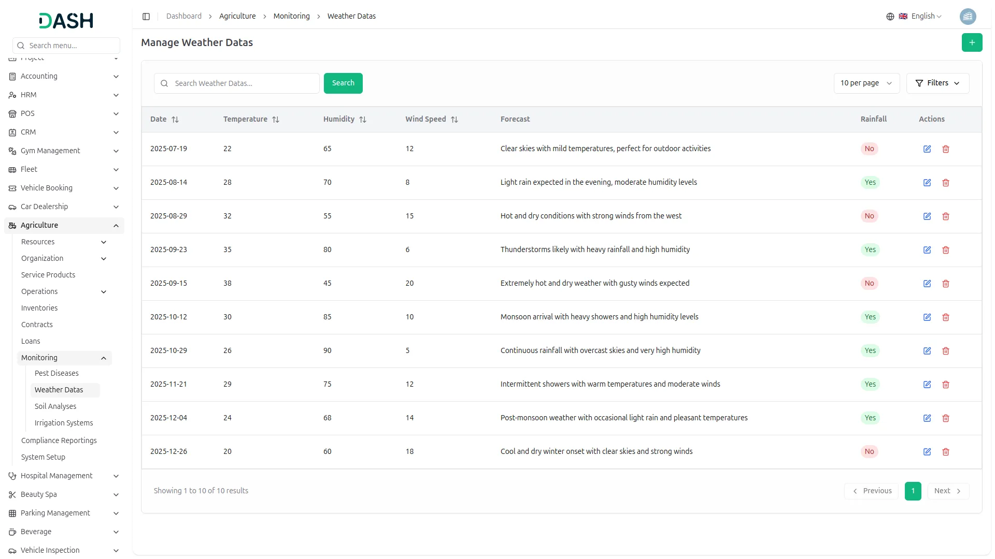Click the green Search button
995x559 pixels.
tap(343, 83)
